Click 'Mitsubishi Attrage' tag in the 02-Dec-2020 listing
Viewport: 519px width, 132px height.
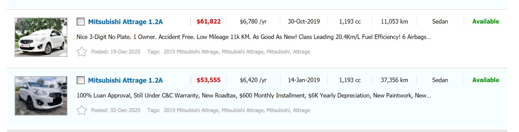242,110
